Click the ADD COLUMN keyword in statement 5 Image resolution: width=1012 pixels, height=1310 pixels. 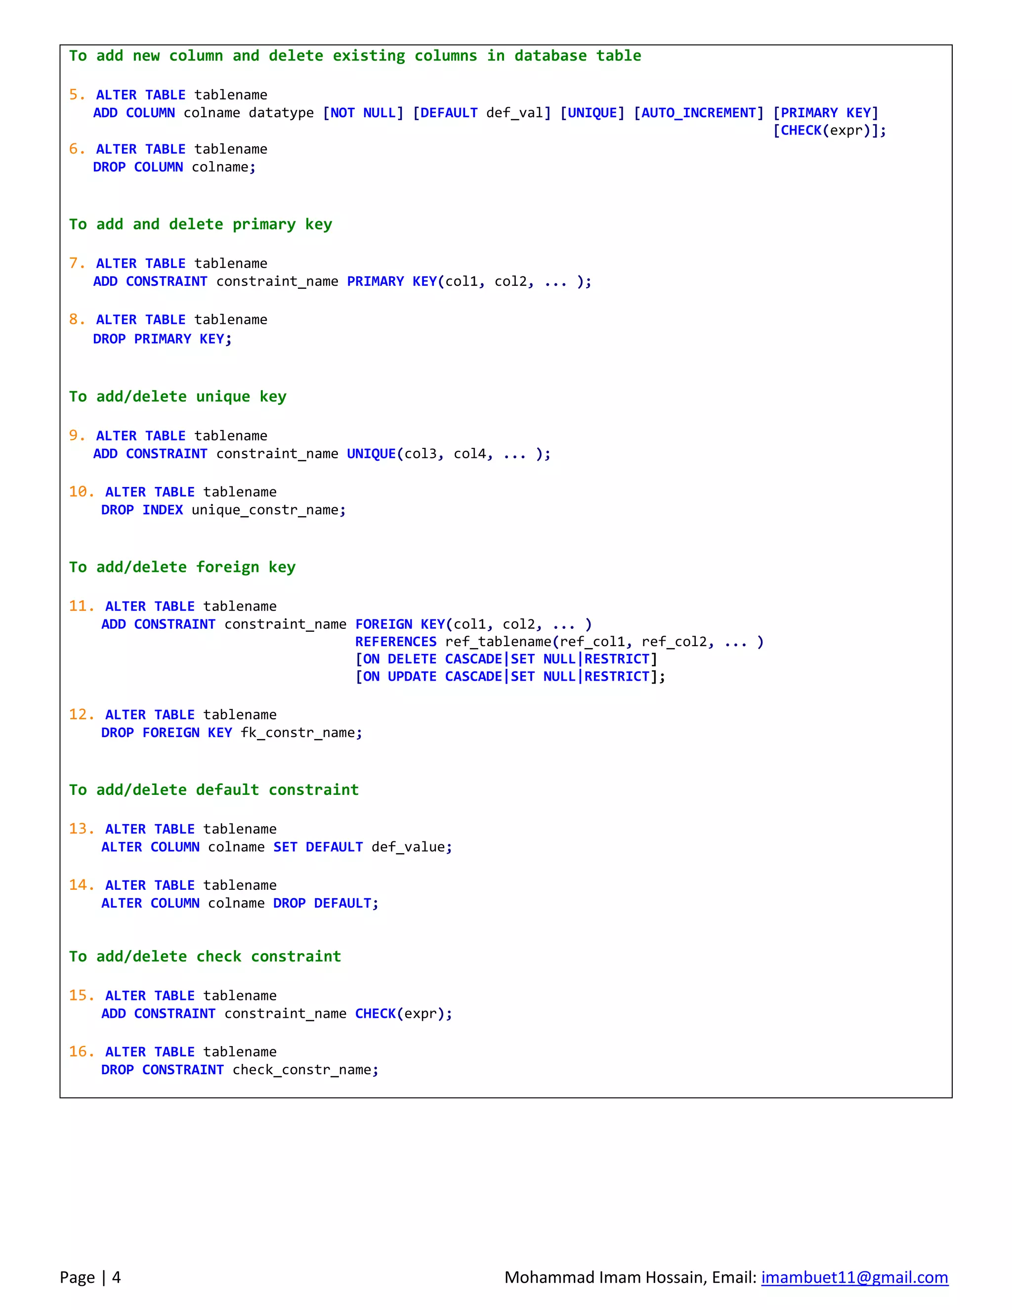click(134, 113)
